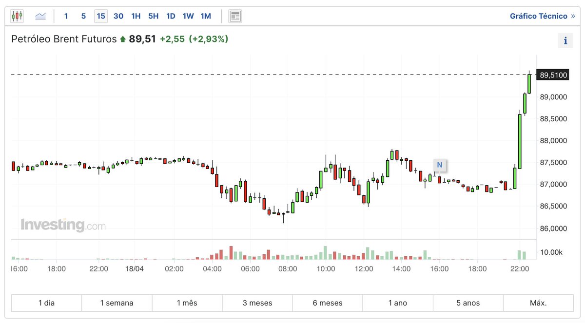The width and height of the screenshot is (585, 323).
Task: Switch to the area chart icon
Action: click(x=40, y=16)
